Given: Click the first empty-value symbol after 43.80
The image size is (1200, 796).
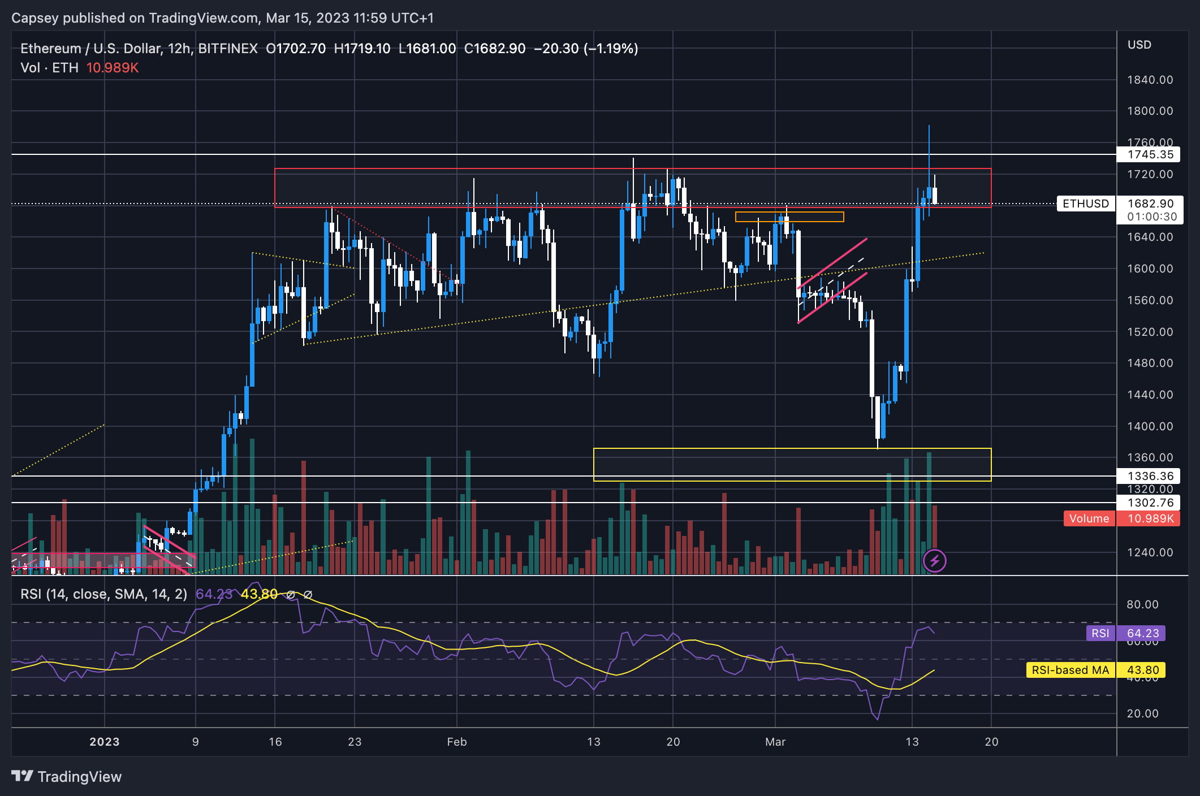Looking at the screenshot, I should click(291, 594).
